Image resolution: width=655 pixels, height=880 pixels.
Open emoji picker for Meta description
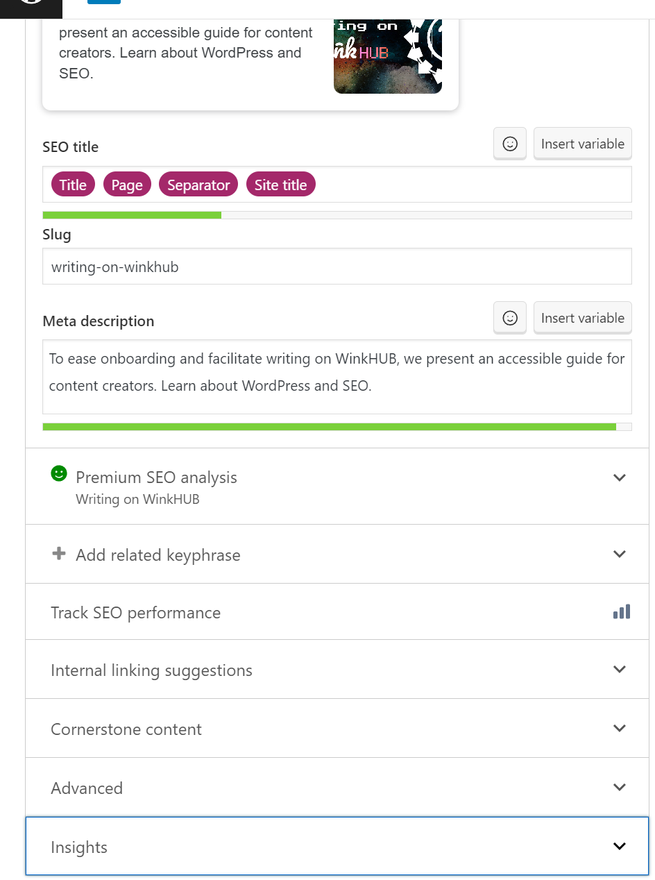pyautogui.click(x=510, y=318)
